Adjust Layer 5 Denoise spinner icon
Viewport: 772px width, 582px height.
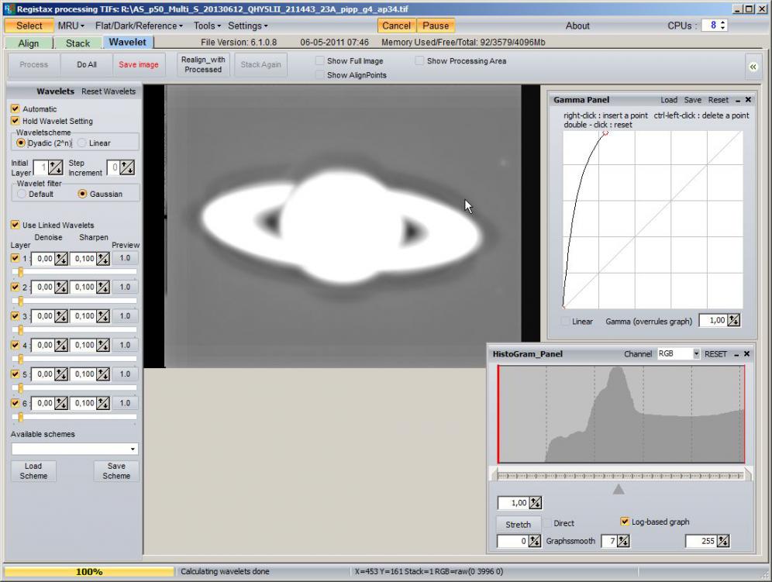pos(61,374)
